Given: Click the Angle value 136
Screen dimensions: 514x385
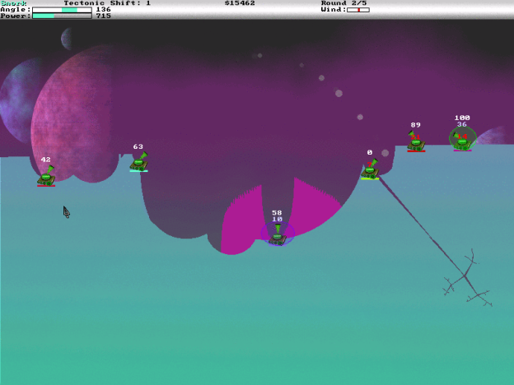Looking at the screenshot, I should pos(103,10).
